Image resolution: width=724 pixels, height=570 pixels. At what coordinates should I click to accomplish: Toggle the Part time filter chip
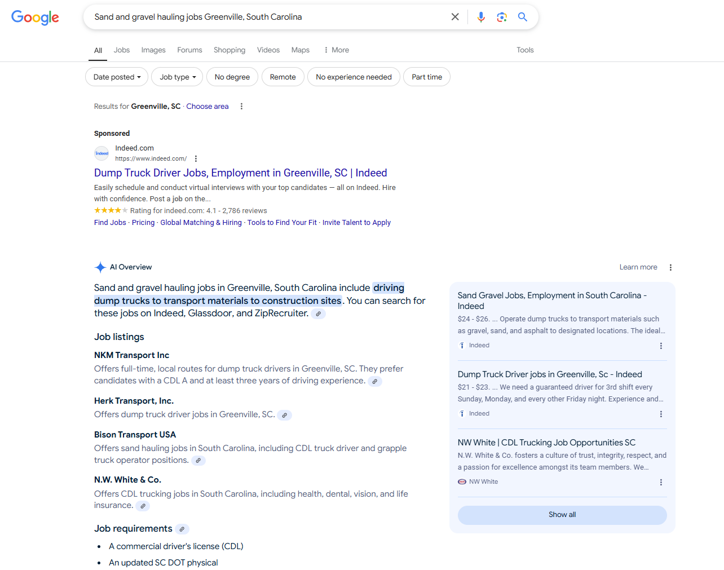pyautogui.click(x=427, y=77)
